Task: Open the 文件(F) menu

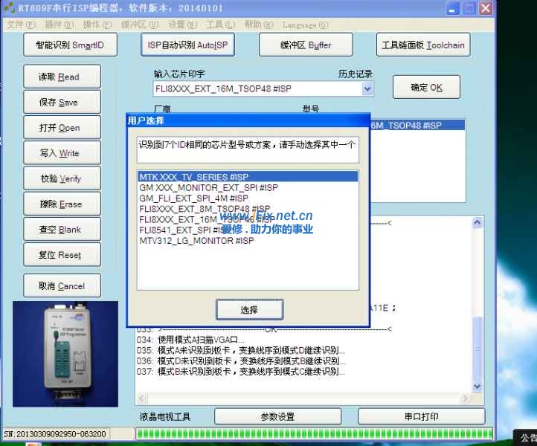Action: 21,25
